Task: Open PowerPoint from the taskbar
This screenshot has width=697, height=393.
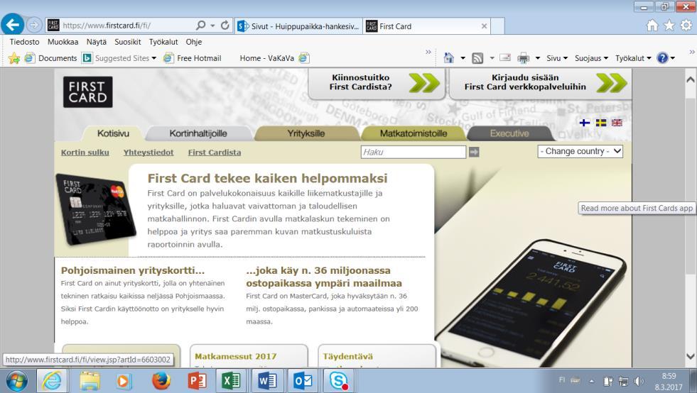Action: pos(197,380)
